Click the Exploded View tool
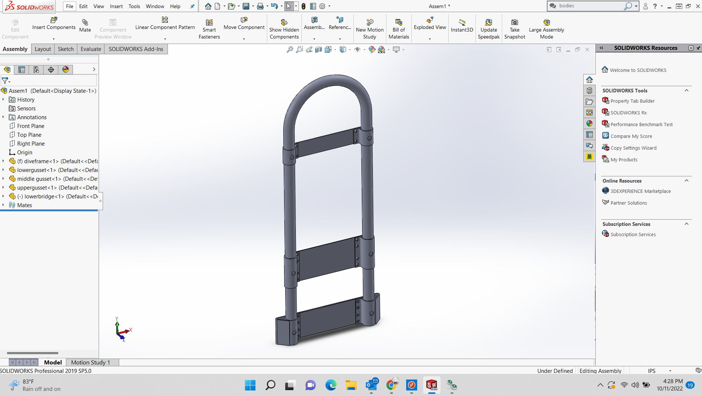Viewport: 702px width, 396px height. 430,24
